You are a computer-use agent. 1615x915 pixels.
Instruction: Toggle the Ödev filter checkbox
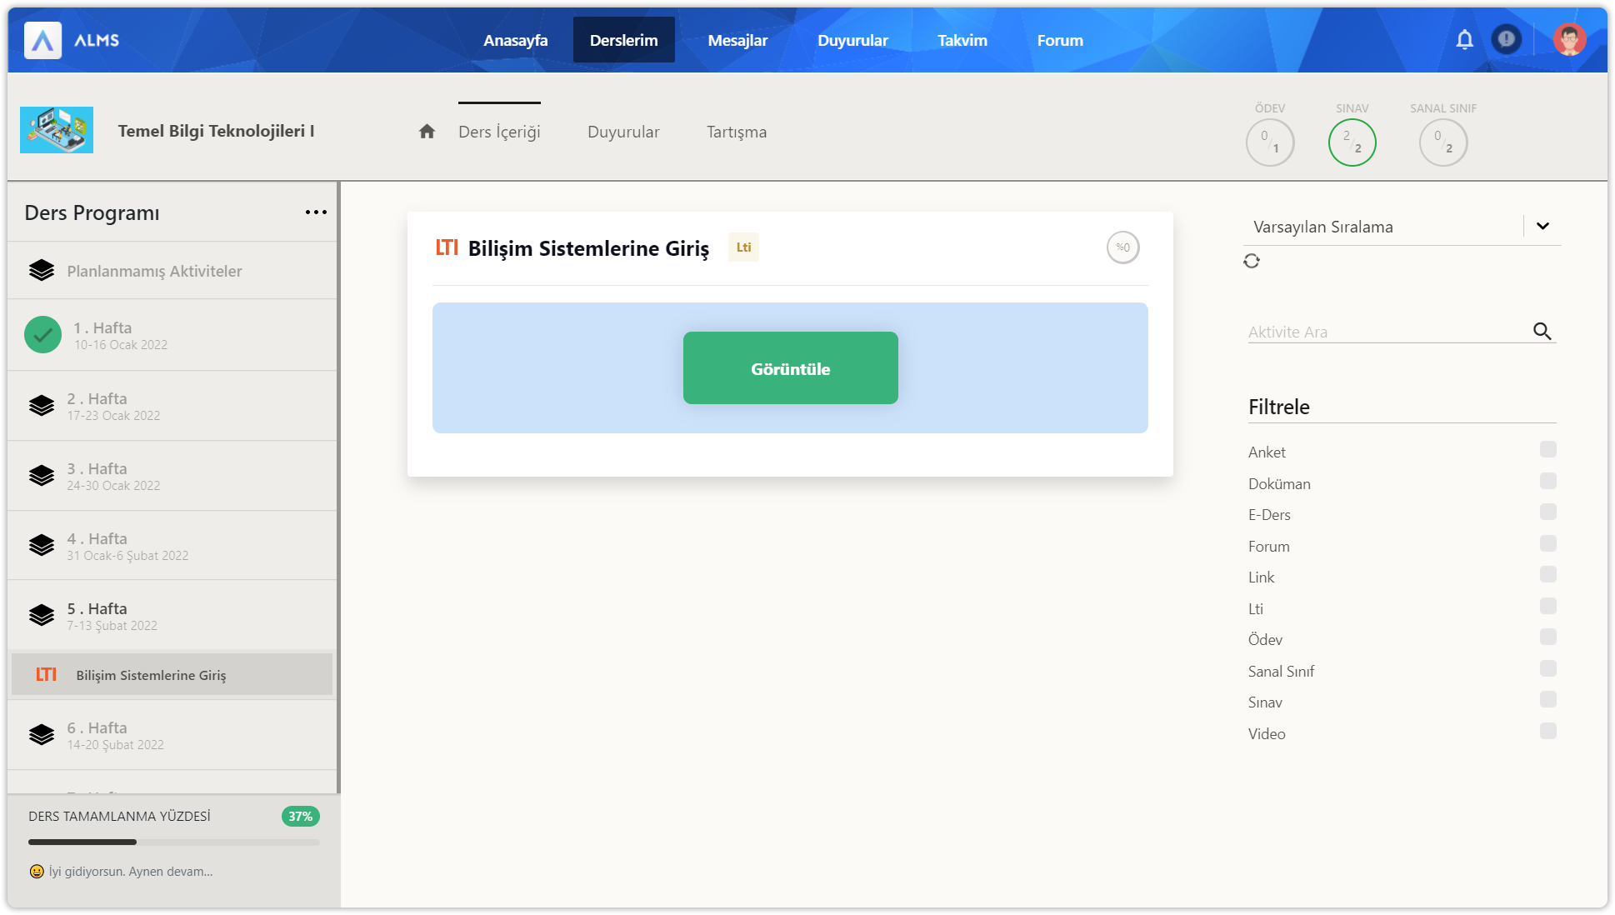[x=1547, y=637]
